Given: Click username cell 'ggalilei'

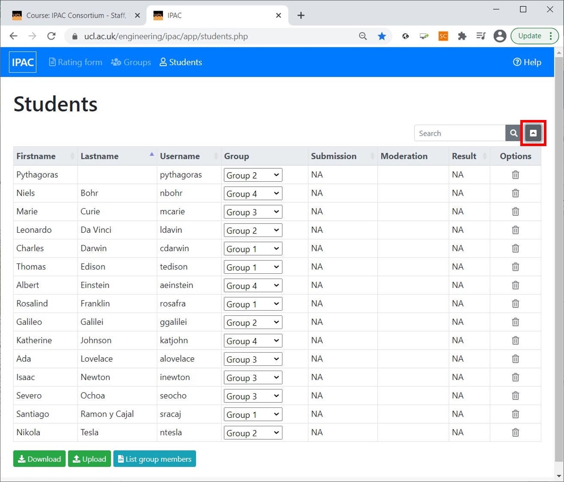Looking at the screenshot, I should 173,322.
